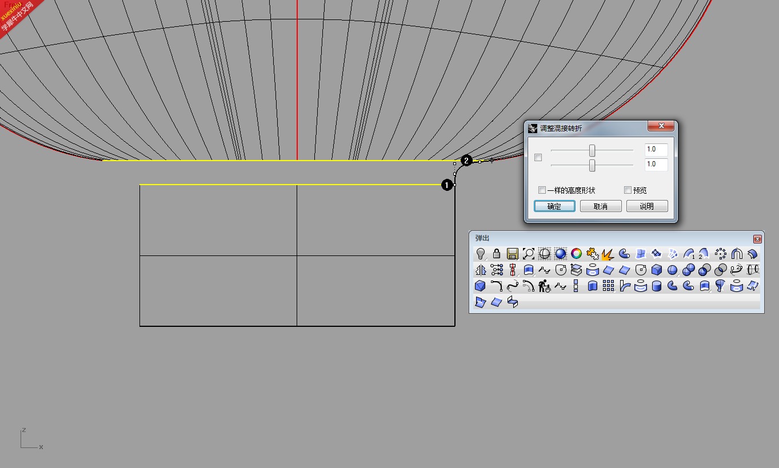This screenshot has width=779, height=468.
Task: Click the 弹出 toolbar title text
Action: (x=482, y=238)
